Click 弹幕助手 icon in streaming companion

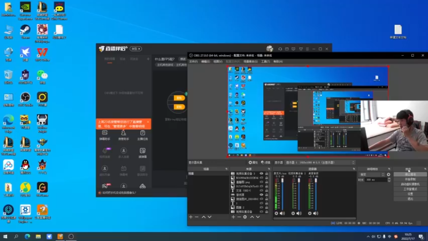[x=104, y=135]
